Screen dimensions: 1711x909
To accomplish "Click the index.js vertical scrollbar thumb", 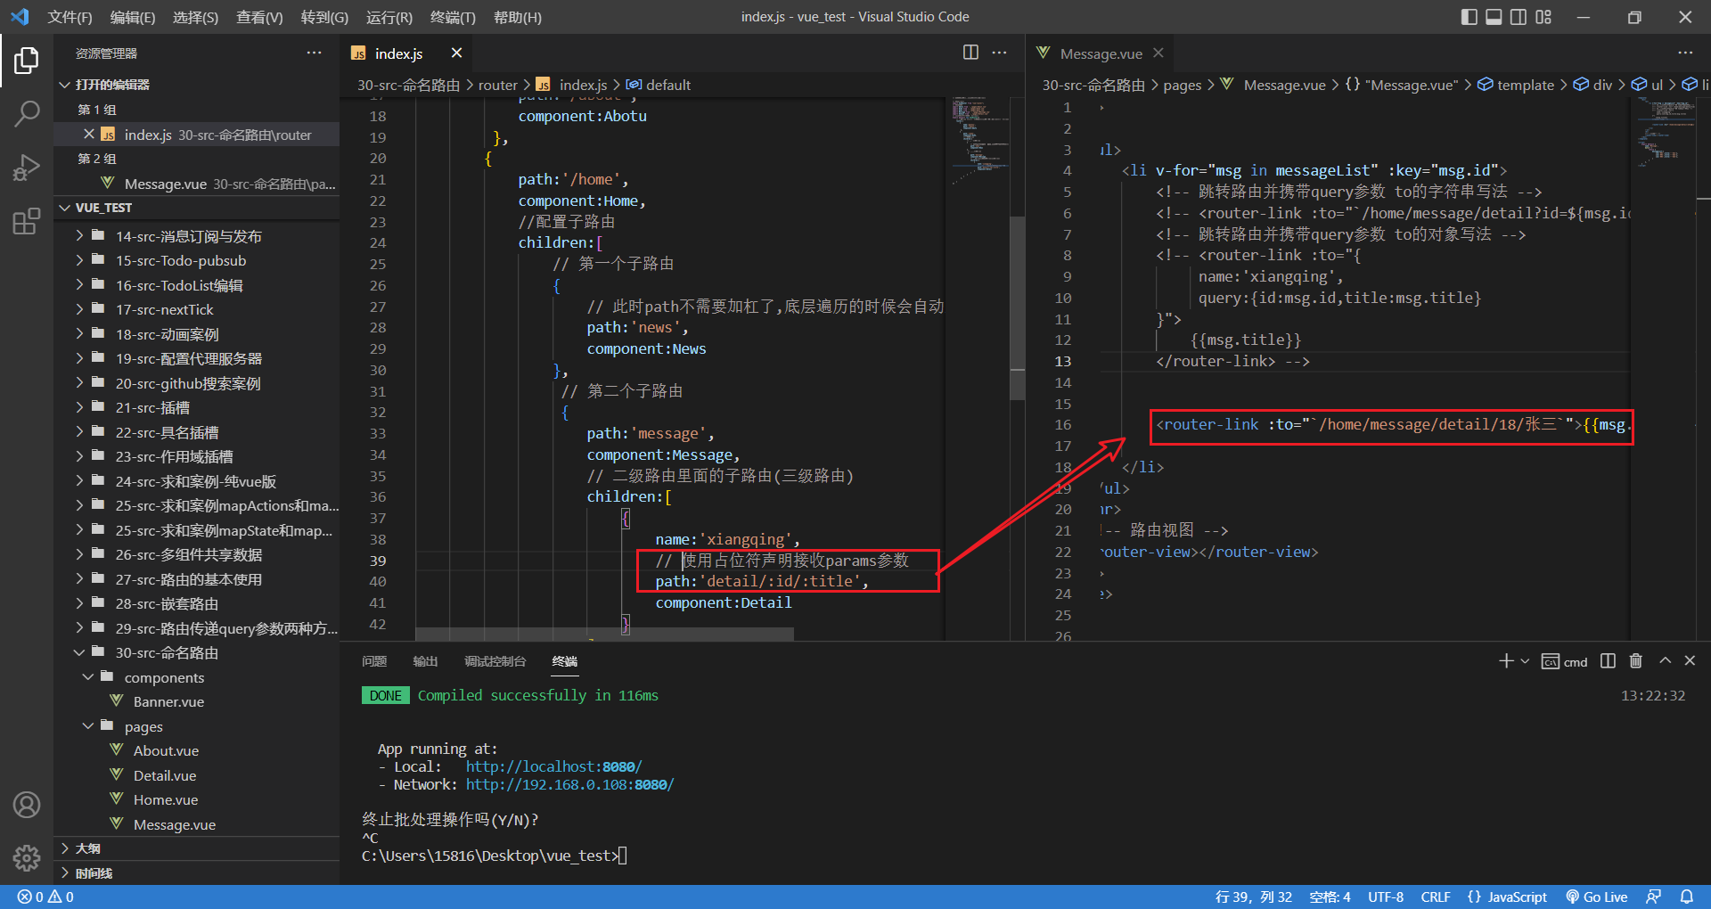I will click(1017, 307).
